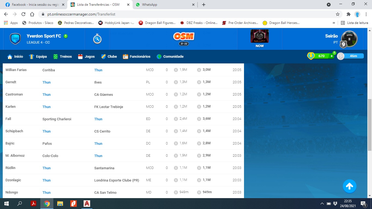Image resolution: width=372 pixels, height=209 pixels.
Task: Open the Chrome extensions puzzle icon
Action: coord(348,14)
